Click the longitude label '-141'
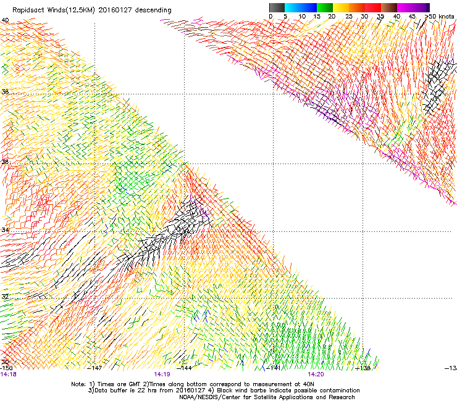The width and height of the screenshot is (457, 401). pyautogui.click(x=274, y=368)
